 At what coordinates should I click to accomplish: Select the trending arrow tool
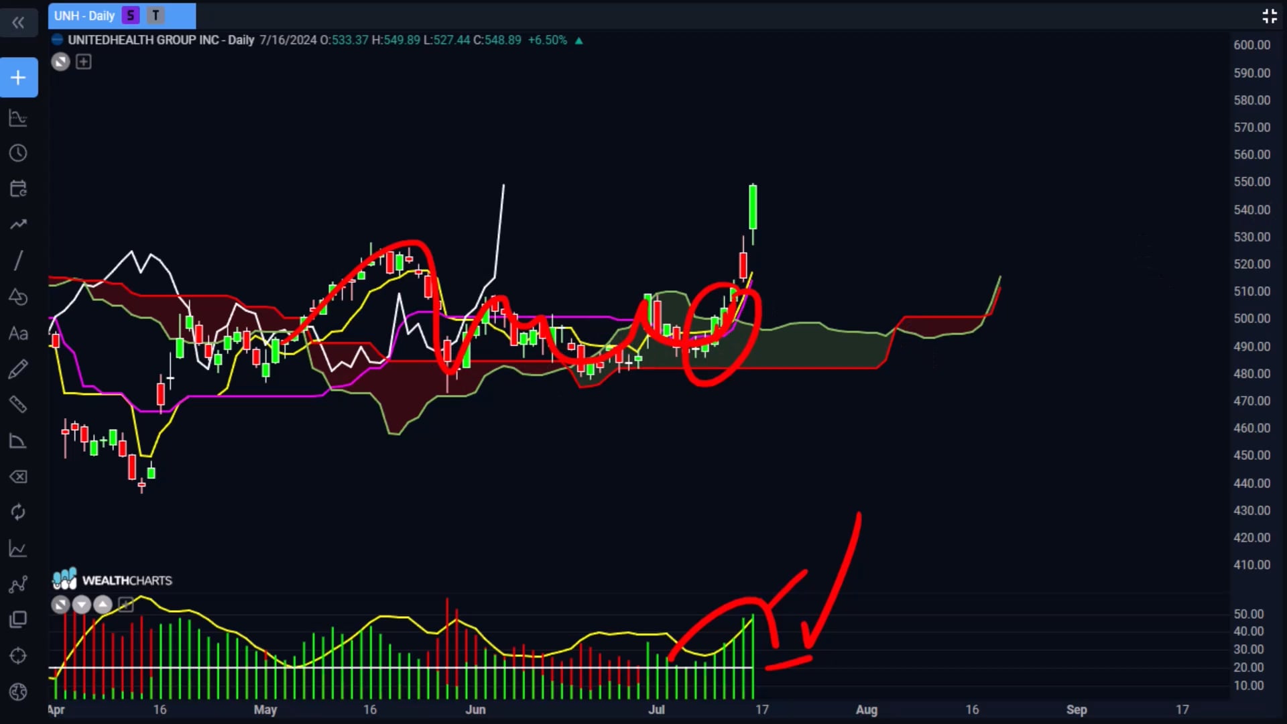click(18, 225)
